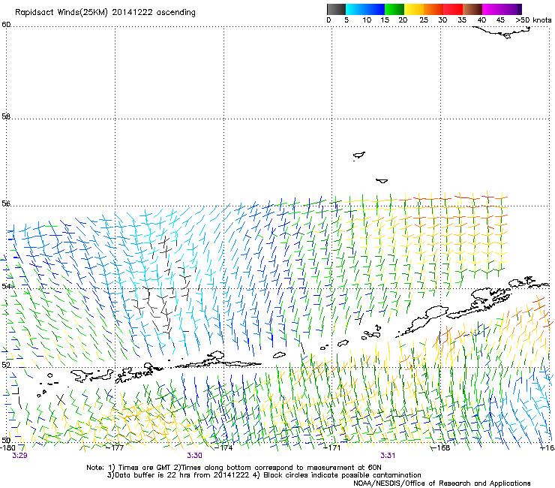Click the longitude label -171
This screenshot has height=488, width=555.
332,447
